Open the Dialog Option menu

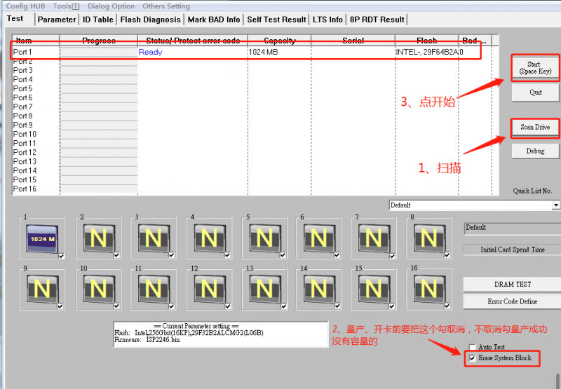point(111,6)
